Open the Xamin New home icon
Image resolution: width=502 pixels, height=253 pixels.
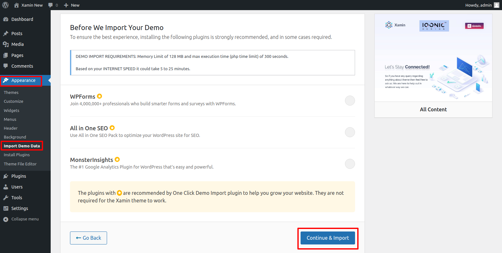pos(16,5)
